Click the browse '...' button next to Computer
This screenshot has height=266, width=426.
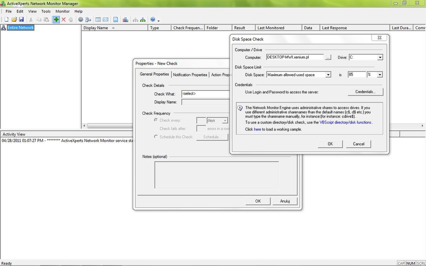(x=328, y=58)
